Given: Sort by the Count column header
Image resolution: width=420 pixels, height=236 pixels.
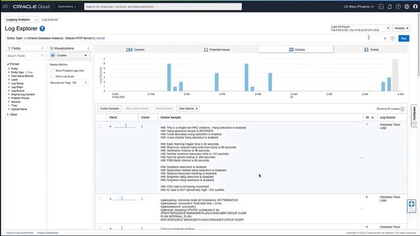Looking at the screenshot, I should (145, 117).
